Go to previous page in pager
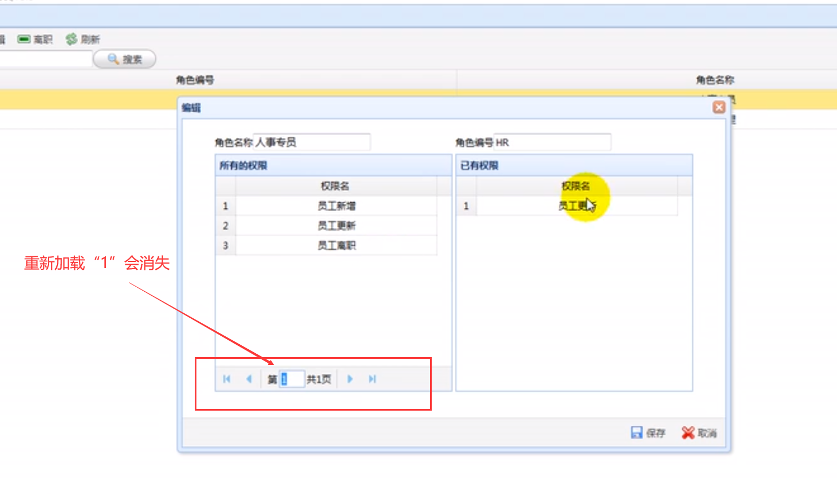Viewport: 837px width, 494px height. 249,379
